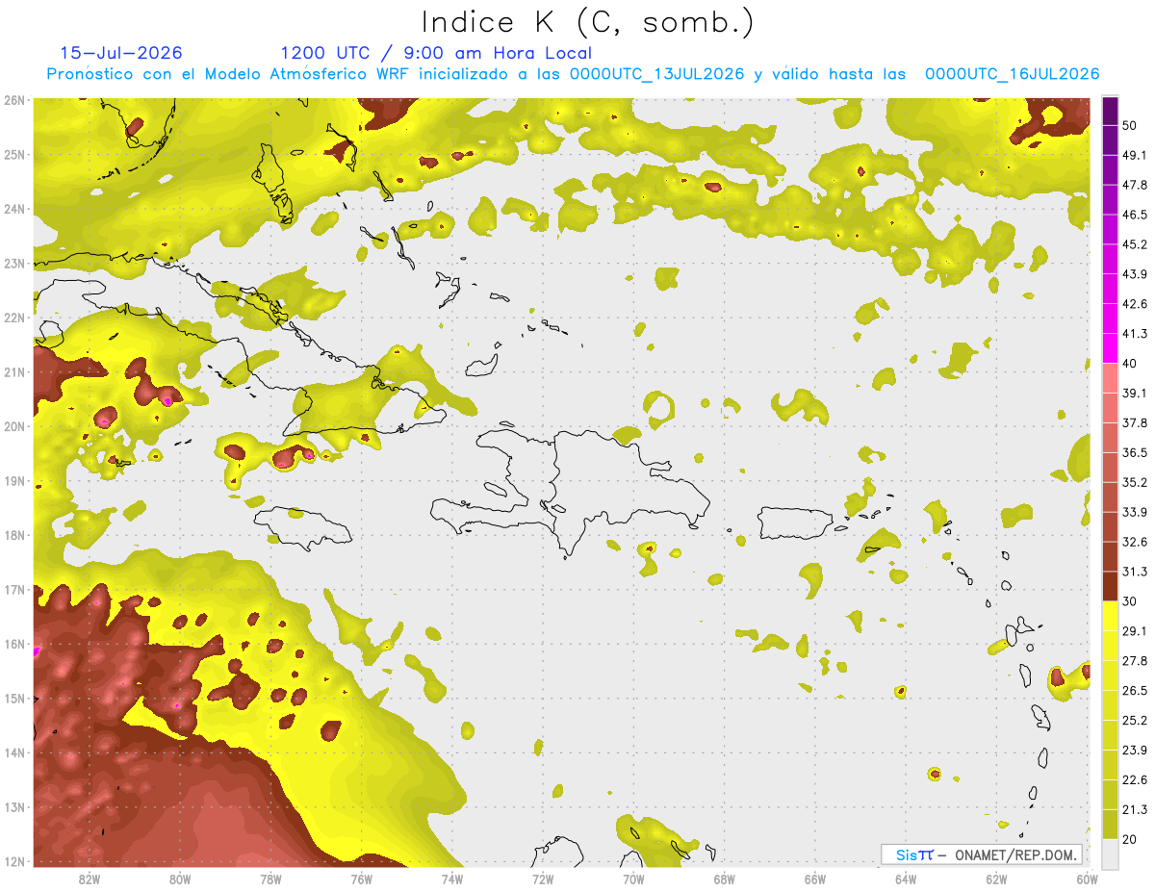Image resolution: width=1155 pixels, height=892 pixels.
Task: Click the legend value 33.9
Action: click(x=1135, y=512)
